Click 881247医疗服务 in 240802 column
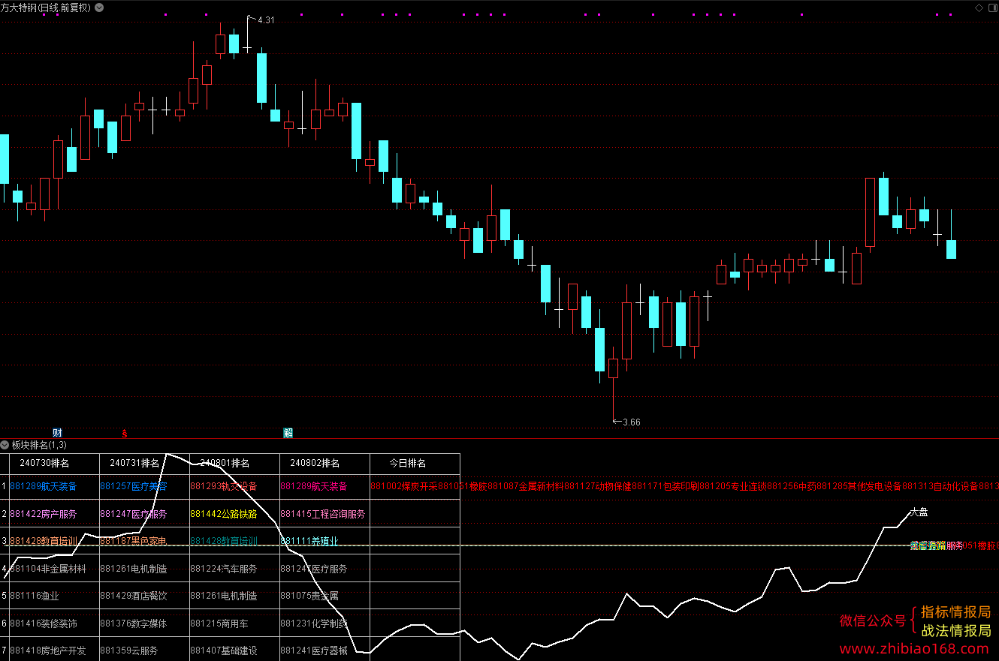Screen dimensions: 999x661 click(x=314, y=569)
